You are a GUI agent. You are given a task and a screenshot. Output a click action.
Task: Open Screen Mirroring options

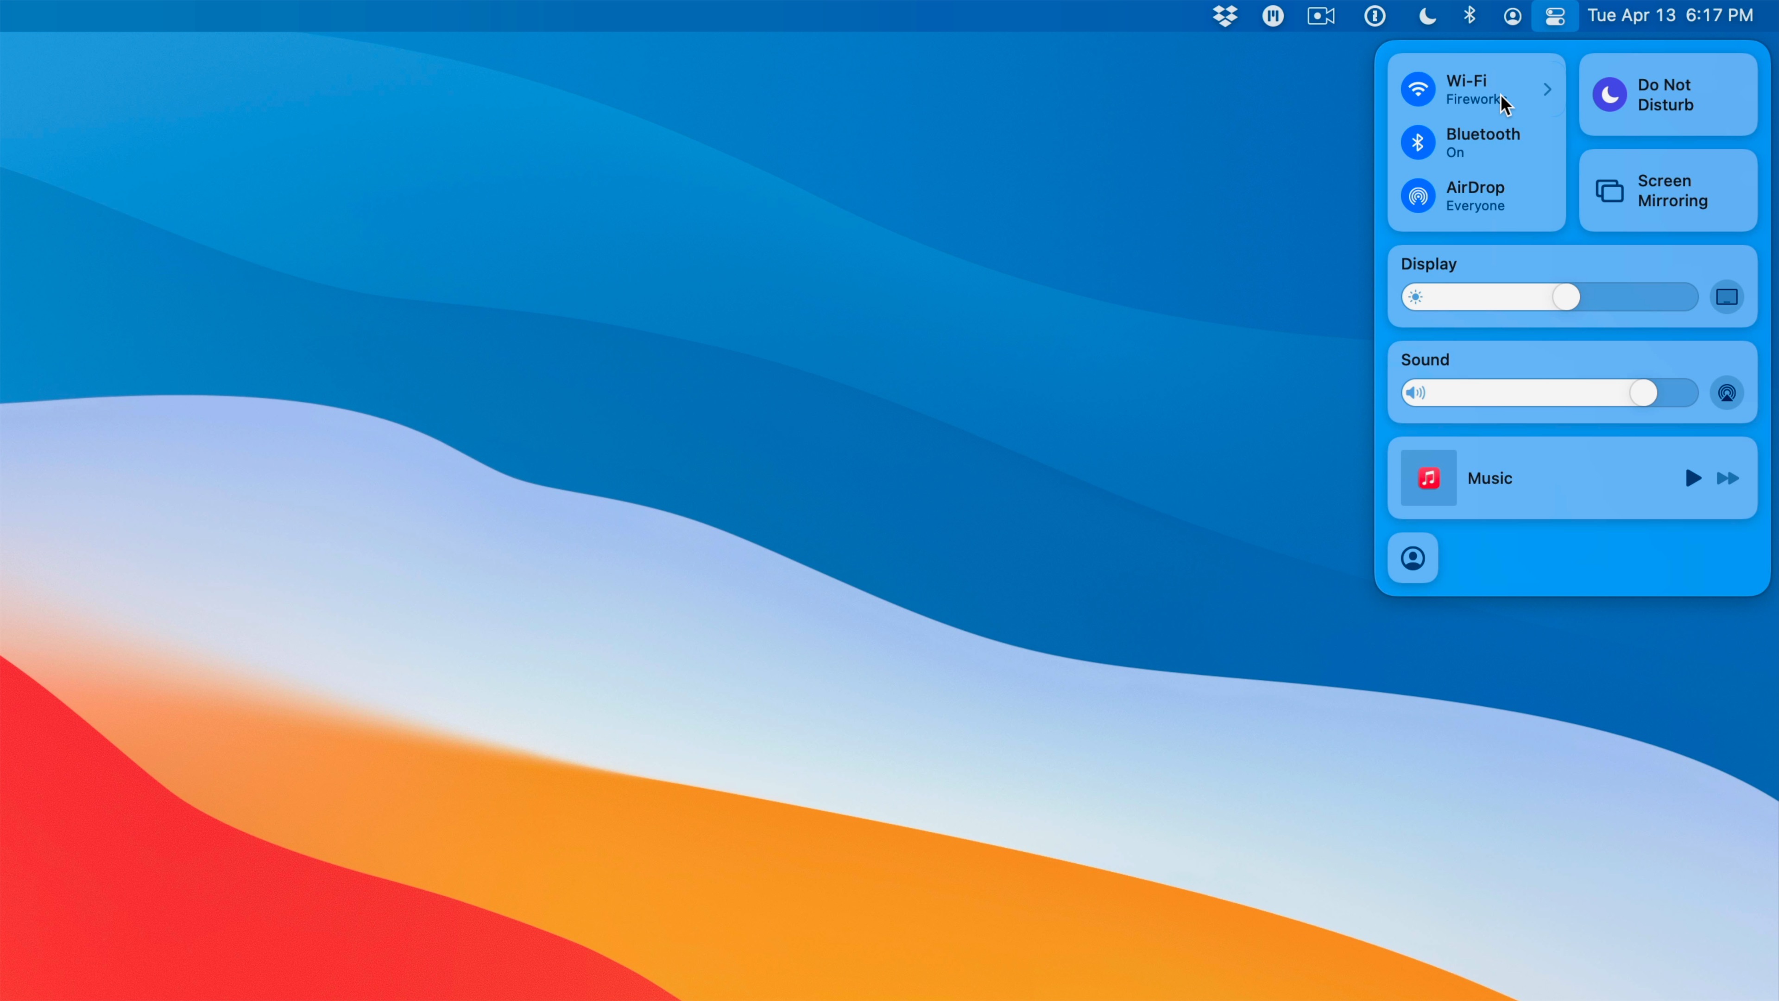[1666, 190]
